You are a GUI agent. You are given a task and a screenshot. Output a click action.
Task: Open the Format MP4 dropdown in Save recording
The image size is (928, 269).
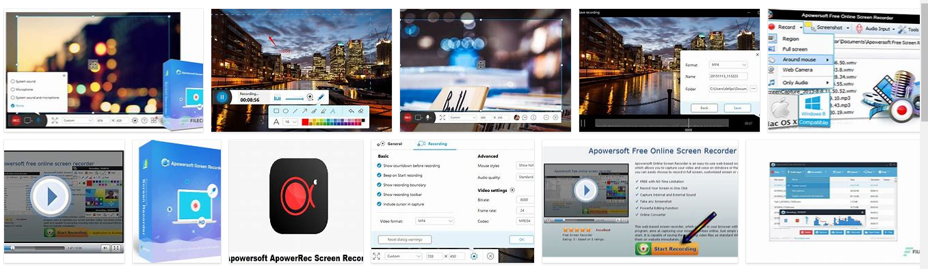point(728,65)
